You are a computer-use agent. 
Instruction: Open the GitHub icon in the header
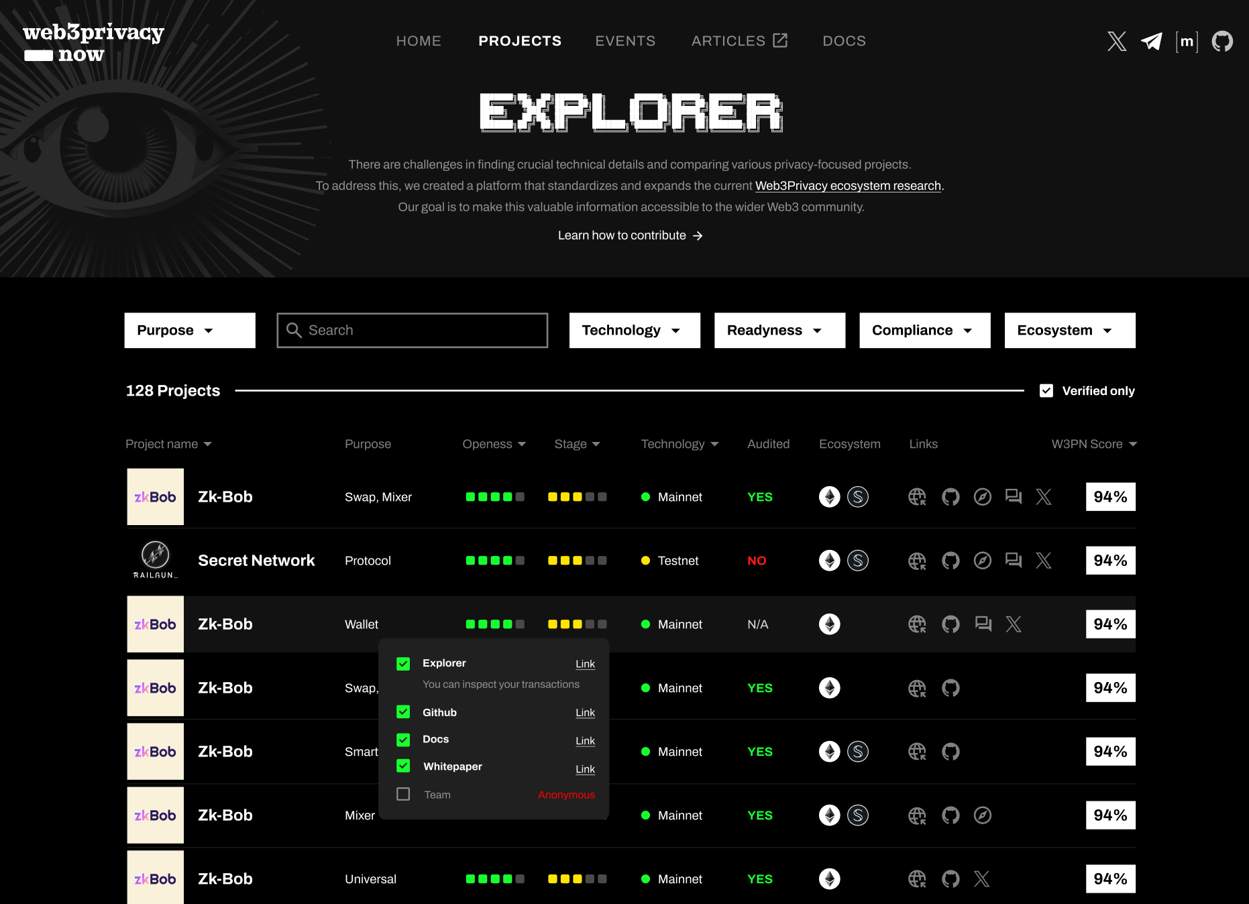coord(1222,42)
